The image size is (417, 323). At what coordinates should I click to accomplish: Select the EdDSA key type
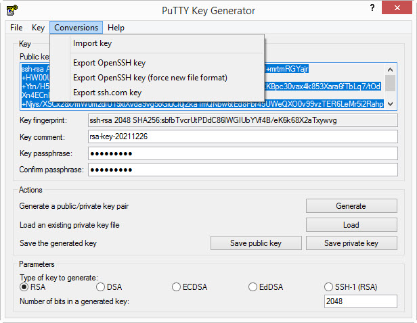pyautogui.click(x=266, y=287)
